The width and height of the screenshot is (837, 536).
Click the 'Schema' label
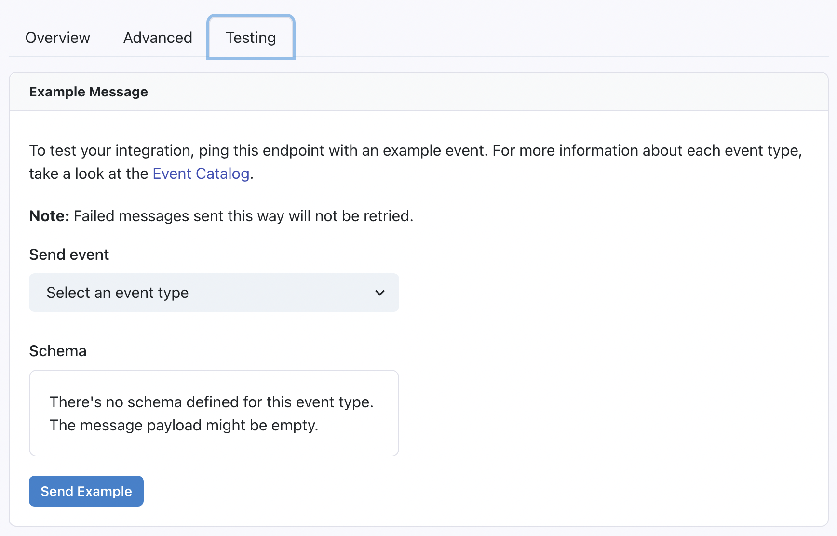[x=58, y=351]
